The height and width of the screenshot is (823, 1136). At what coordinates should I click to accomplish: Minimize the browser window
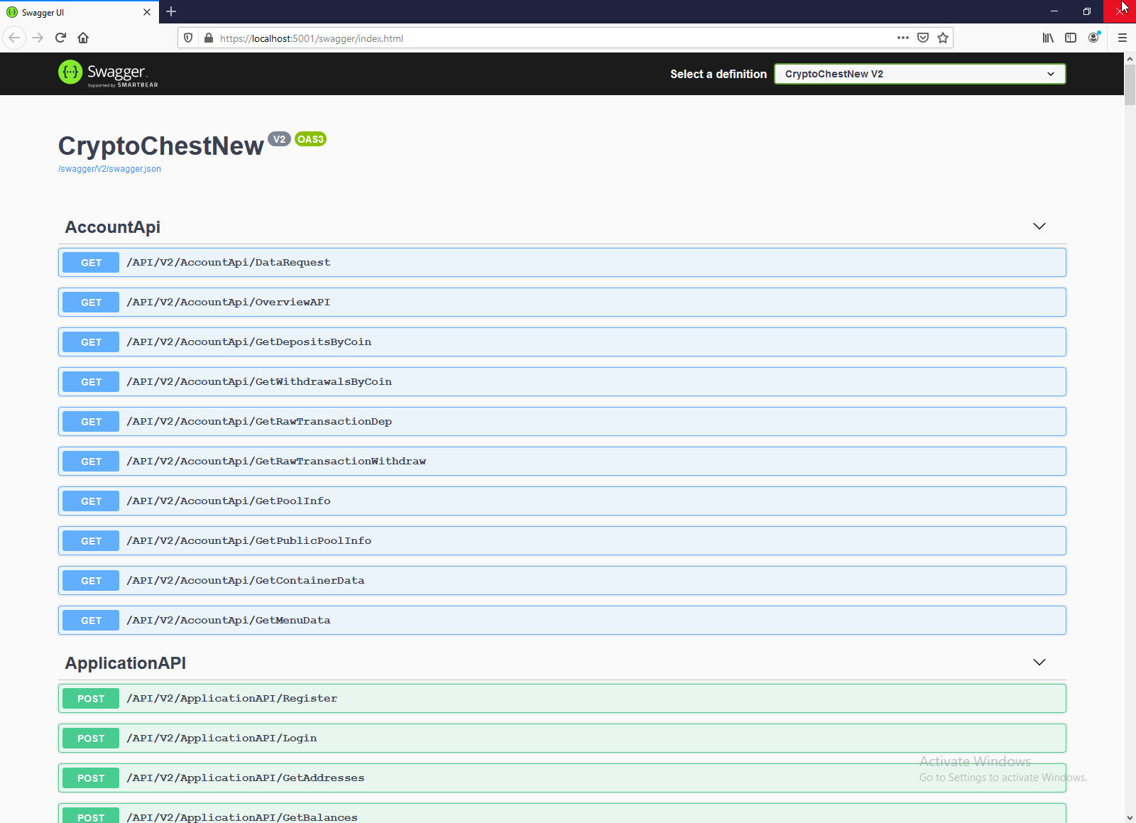click(1054, 11)
